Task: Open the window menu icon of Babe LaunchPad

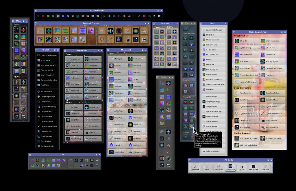Action: [x=234, y=32]
